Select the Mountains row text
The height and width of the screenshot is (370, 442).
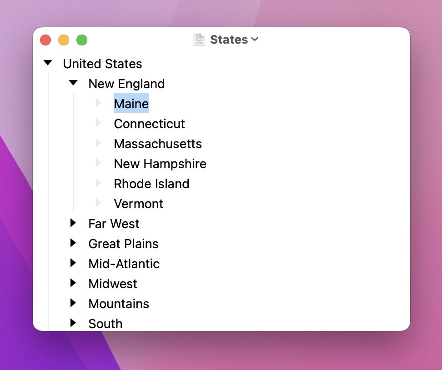119,304
